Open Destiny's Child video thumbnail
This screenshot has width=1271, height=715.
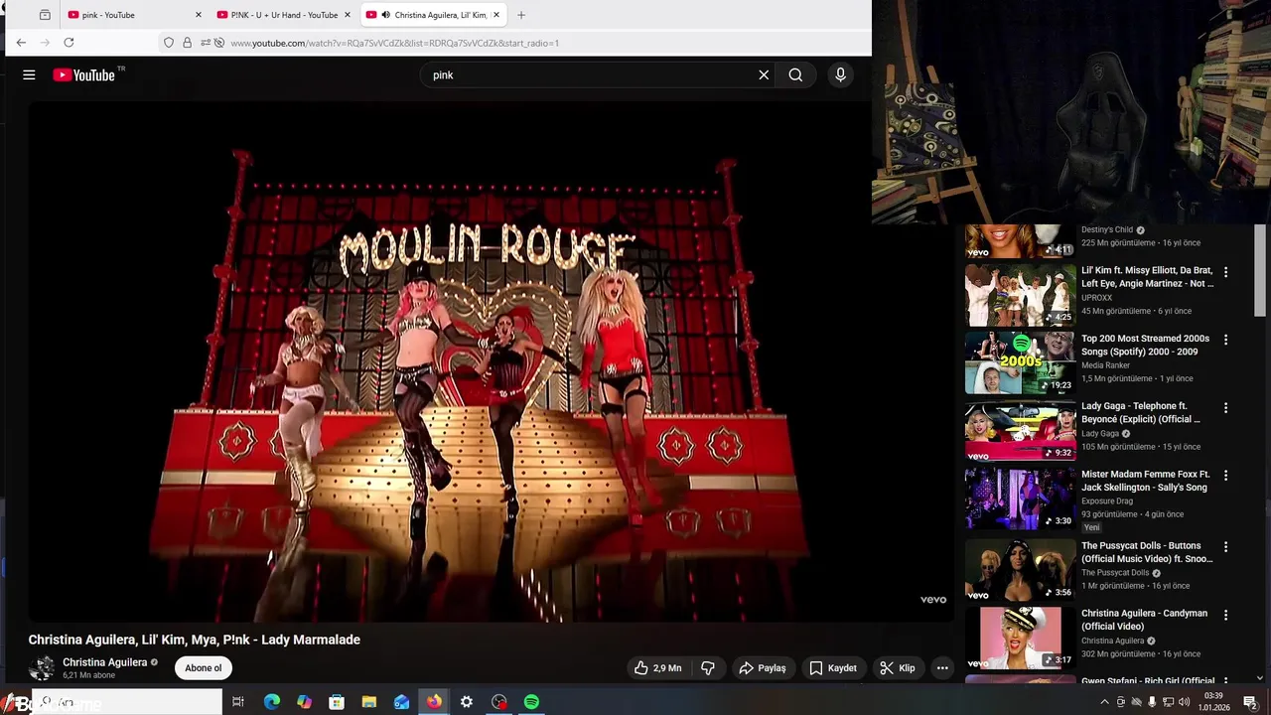pyautogui.click(x=1020, y=241)
